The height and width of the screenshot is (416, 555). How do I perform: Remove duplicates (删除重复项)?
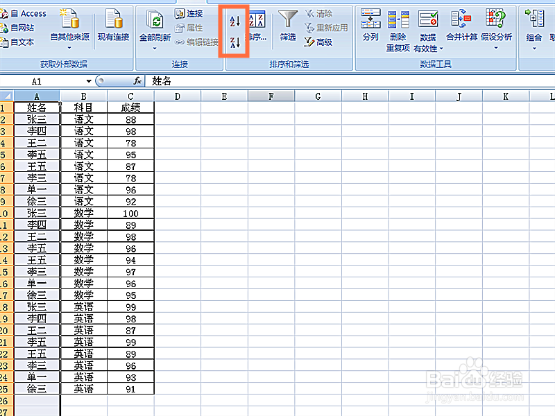398,31
